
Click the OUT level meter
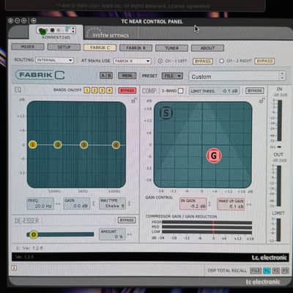click(278, 186)
